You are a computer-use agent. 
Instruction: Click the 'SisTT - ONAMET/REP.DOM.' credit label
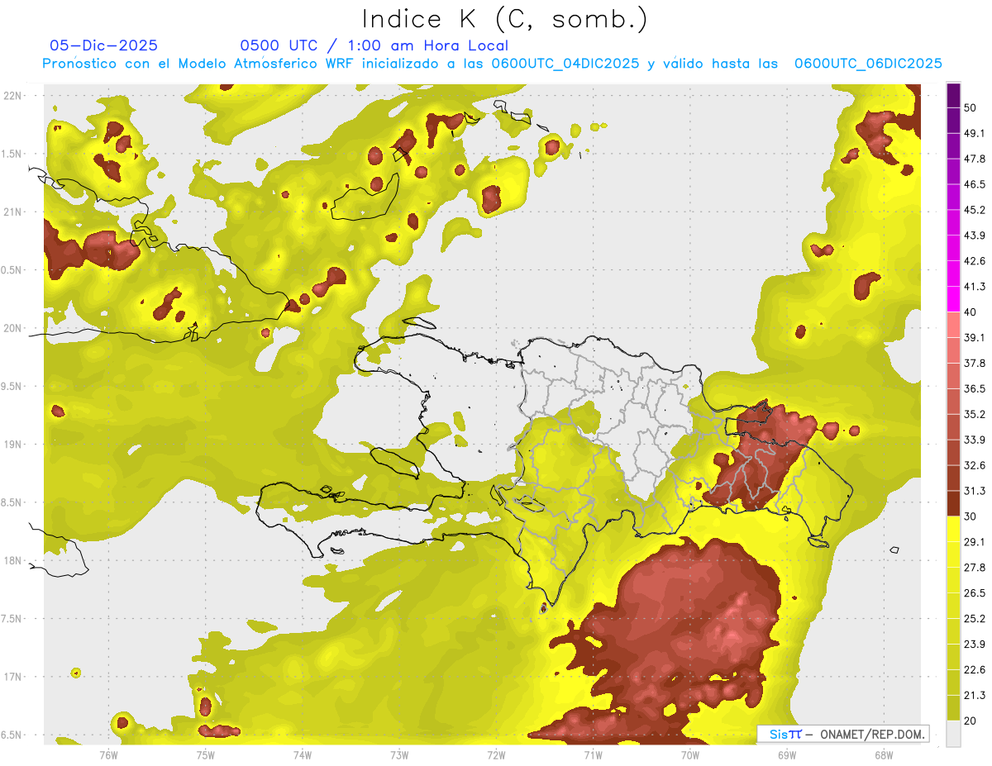(x=843, y=734)
